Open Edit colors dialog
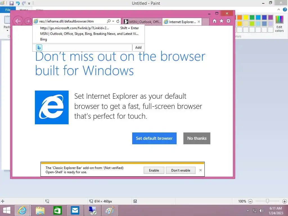 click(x=279, y=24)
